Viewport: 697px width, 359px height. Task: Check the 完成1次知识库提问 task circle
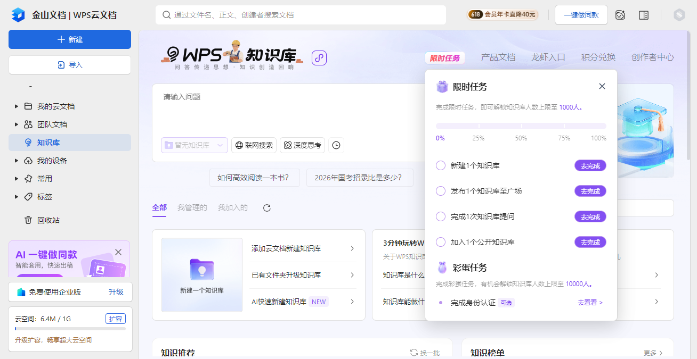441,216
